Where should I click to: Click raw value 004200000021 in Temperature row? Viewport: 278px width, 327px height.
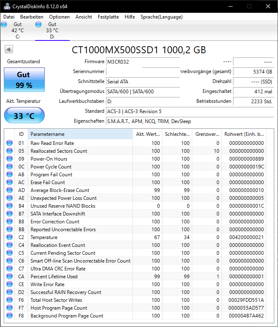(247, 237)
